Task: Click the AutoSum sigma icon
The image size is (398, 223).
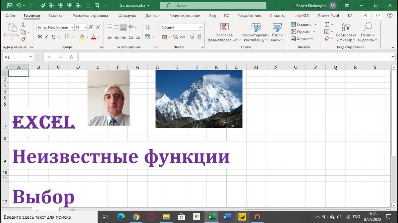Action: 327,24
